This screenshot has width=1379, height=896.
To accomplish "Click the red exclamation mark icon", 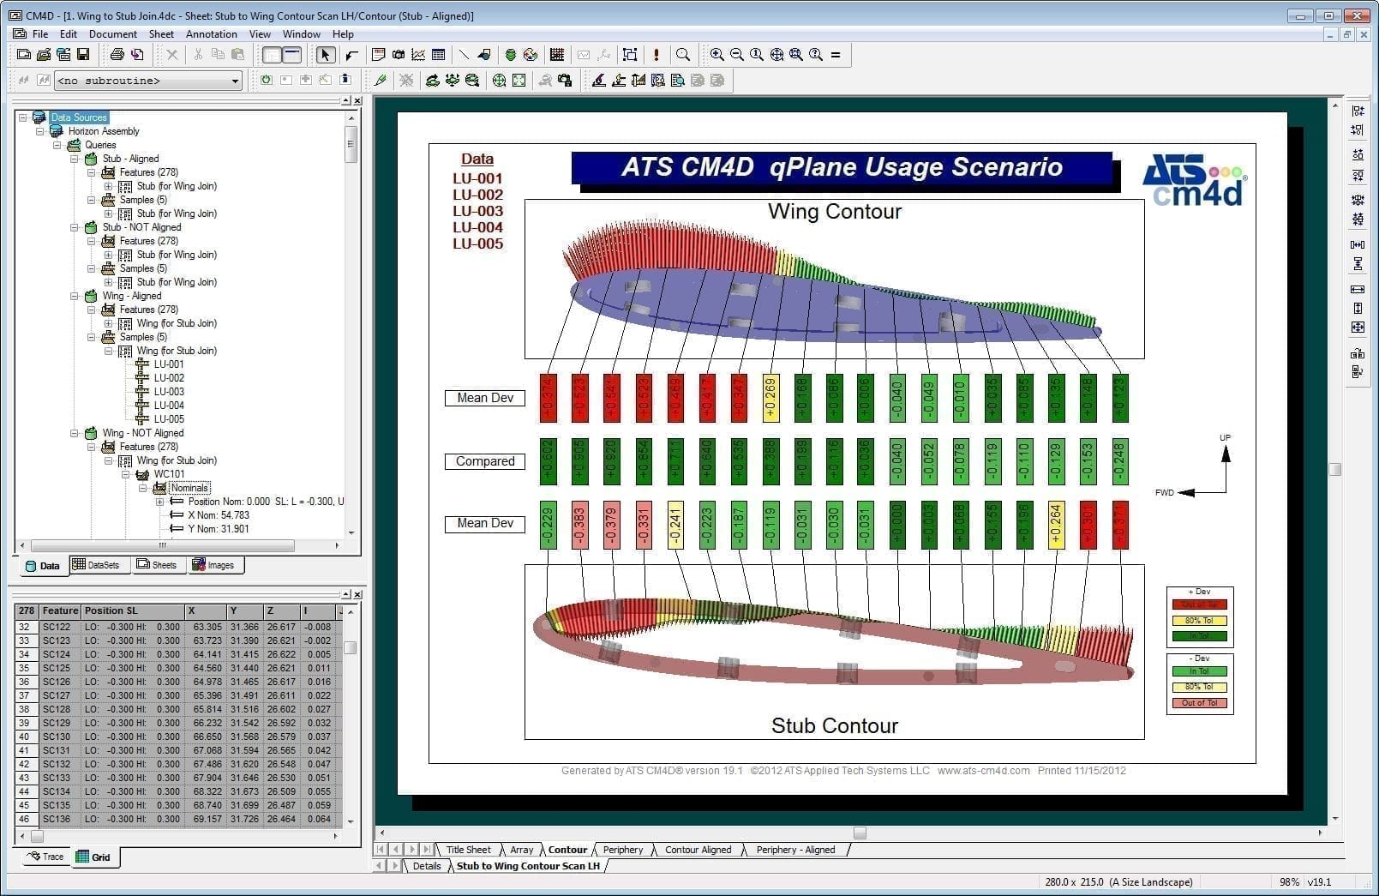I will (x=657, y=55).
